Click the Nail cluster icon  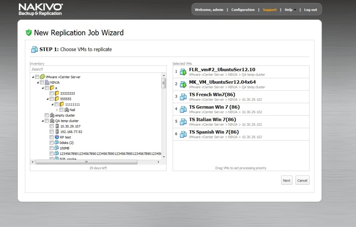tap(66, 110)
